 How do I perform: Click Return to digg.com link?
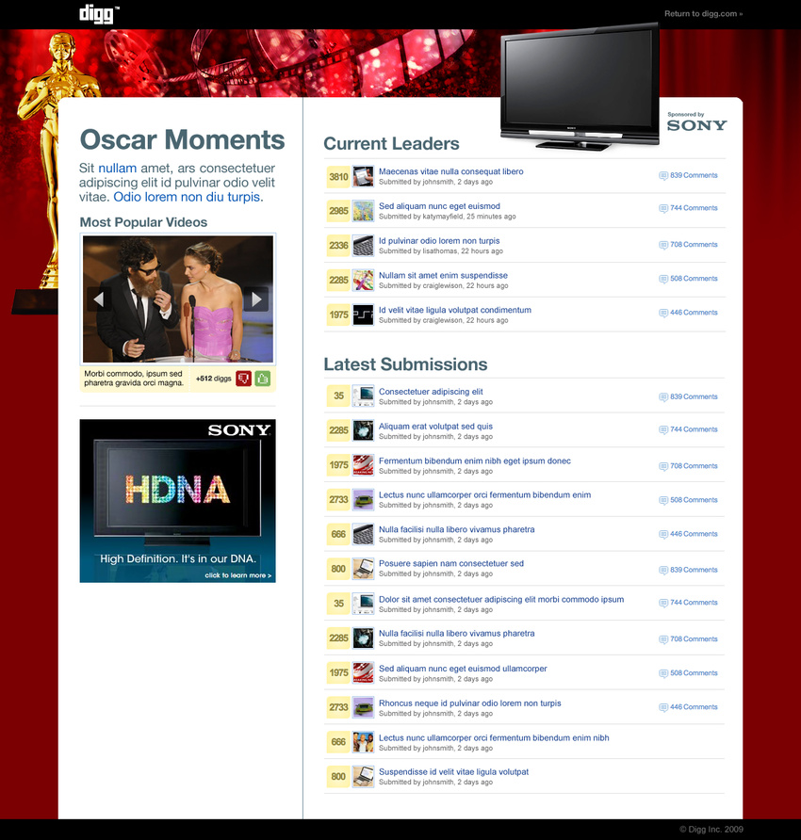tap(703, 14)
